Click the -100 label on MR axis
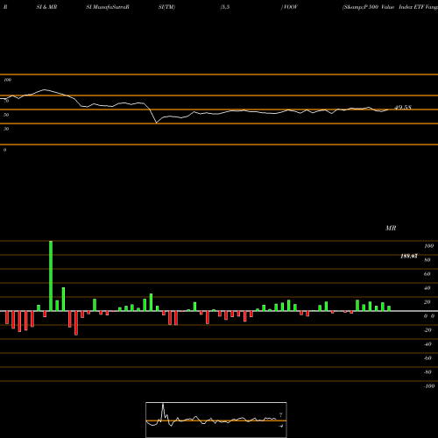Viewport: 438px width, 438px height. click(x=429, y=386)
